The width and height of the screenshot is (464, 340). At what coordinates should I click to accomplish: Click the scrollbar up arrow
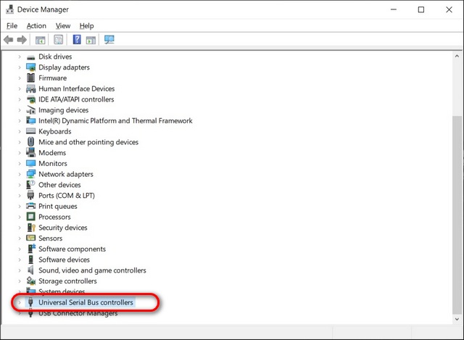[457, 56]
